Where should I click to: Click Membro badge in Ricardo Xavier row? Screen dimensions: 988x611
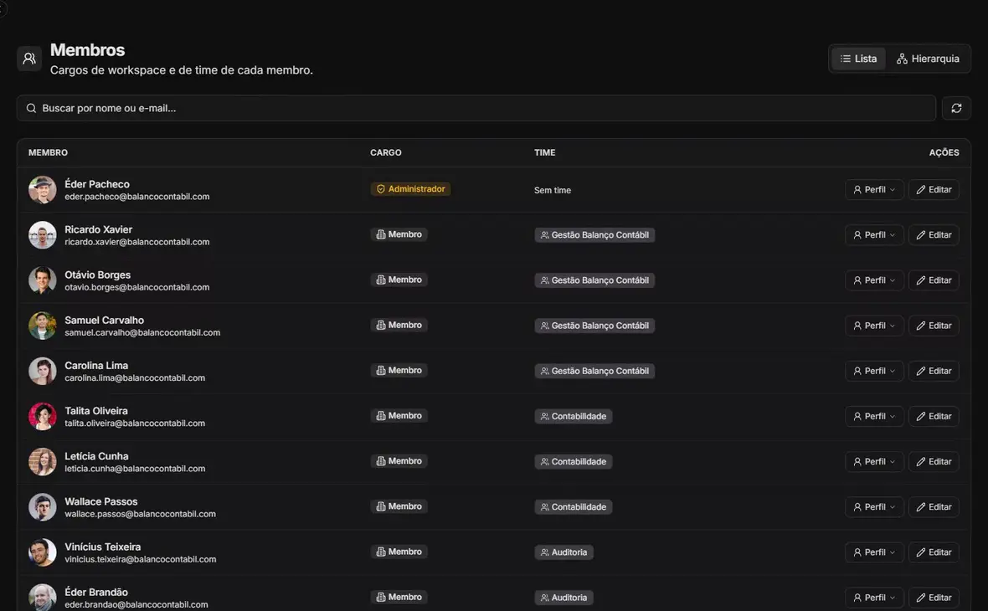399,234
